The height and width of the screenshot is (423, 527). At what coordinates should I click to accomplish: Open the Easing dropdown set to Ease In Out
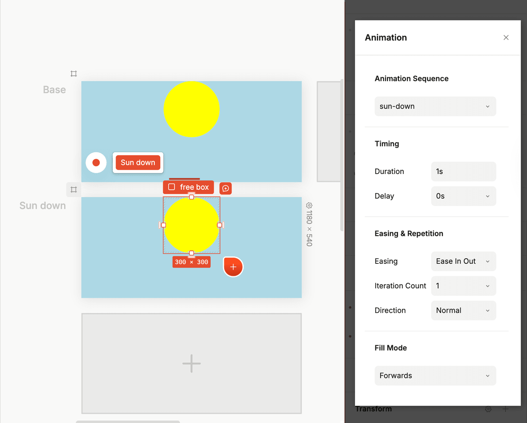coord(463,261)
